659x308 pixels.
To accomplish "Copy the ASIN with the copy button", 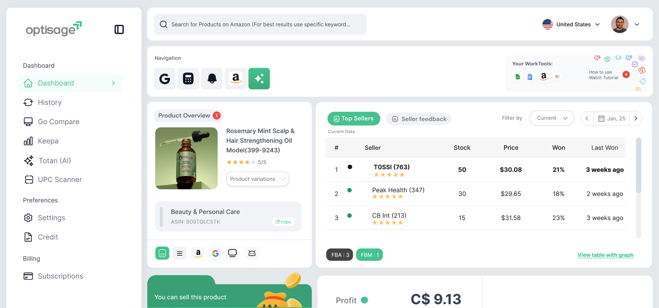I will tap(283, 222).
